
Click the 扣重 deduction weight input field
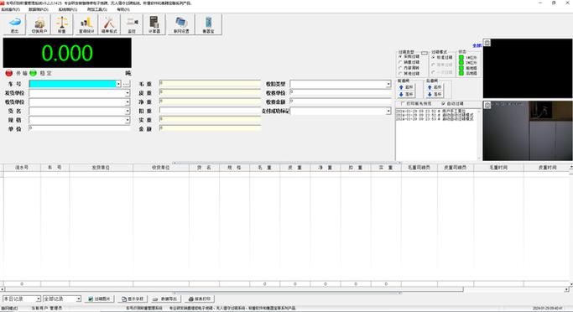tap(210, 111)
